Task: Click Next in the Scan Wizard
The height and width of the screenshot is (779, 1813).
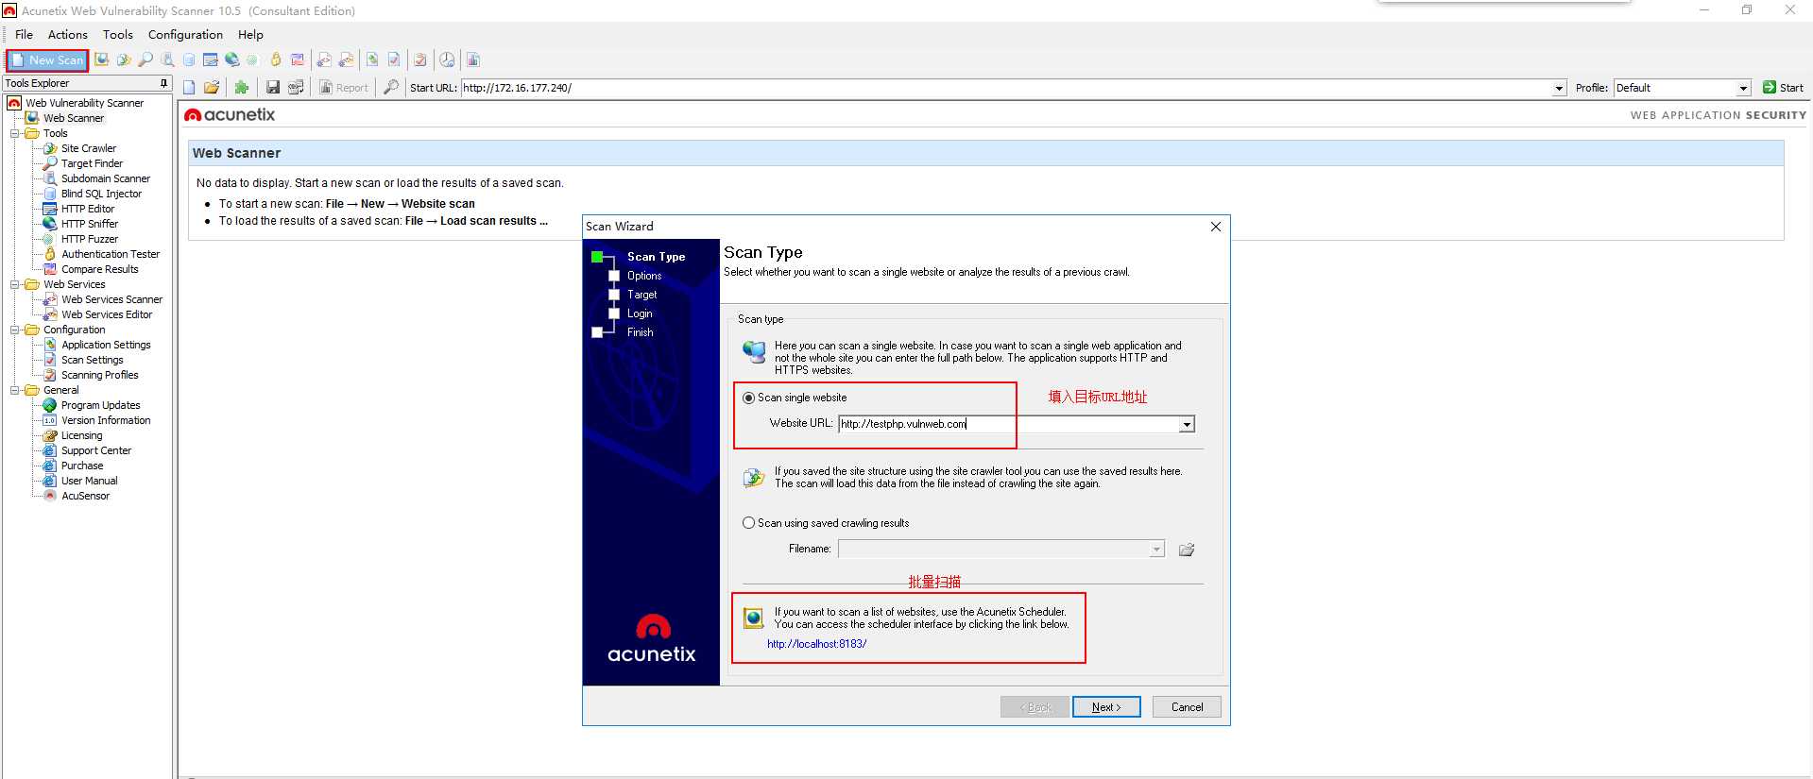Action: pos(1106,707)
